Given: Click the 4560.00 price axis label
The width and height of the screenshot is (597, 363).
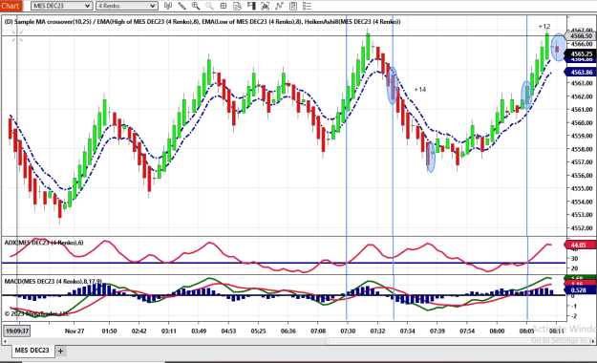Looking at the screenshot, I should [582, 122].
